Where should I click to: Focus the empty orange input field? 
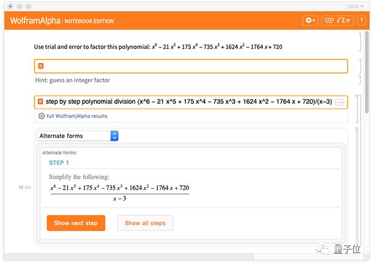pyautogui.click(x=191, y=66)
